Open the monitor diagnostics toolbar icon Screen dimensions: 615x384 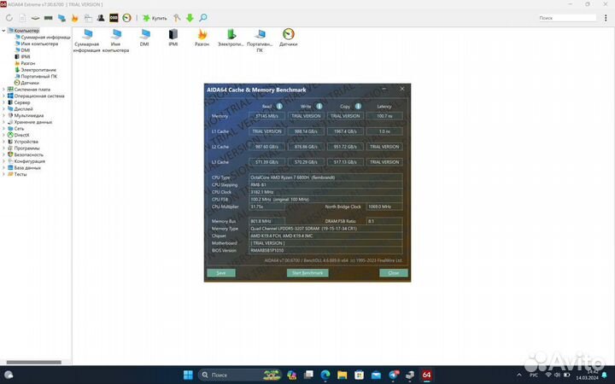click(x=61, y=18)
